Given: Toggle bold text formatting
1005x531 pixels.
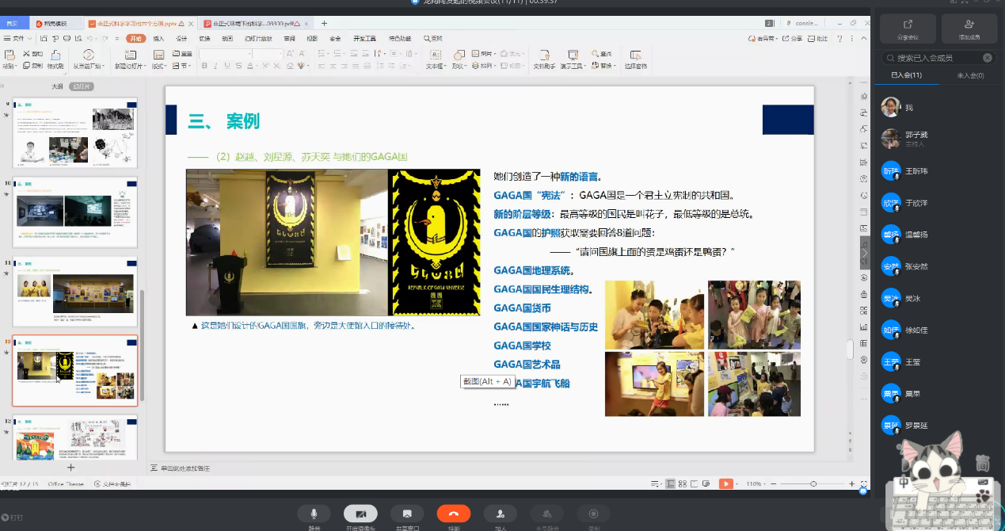Looking at the screenshot, I should click(x=204, y=67).
